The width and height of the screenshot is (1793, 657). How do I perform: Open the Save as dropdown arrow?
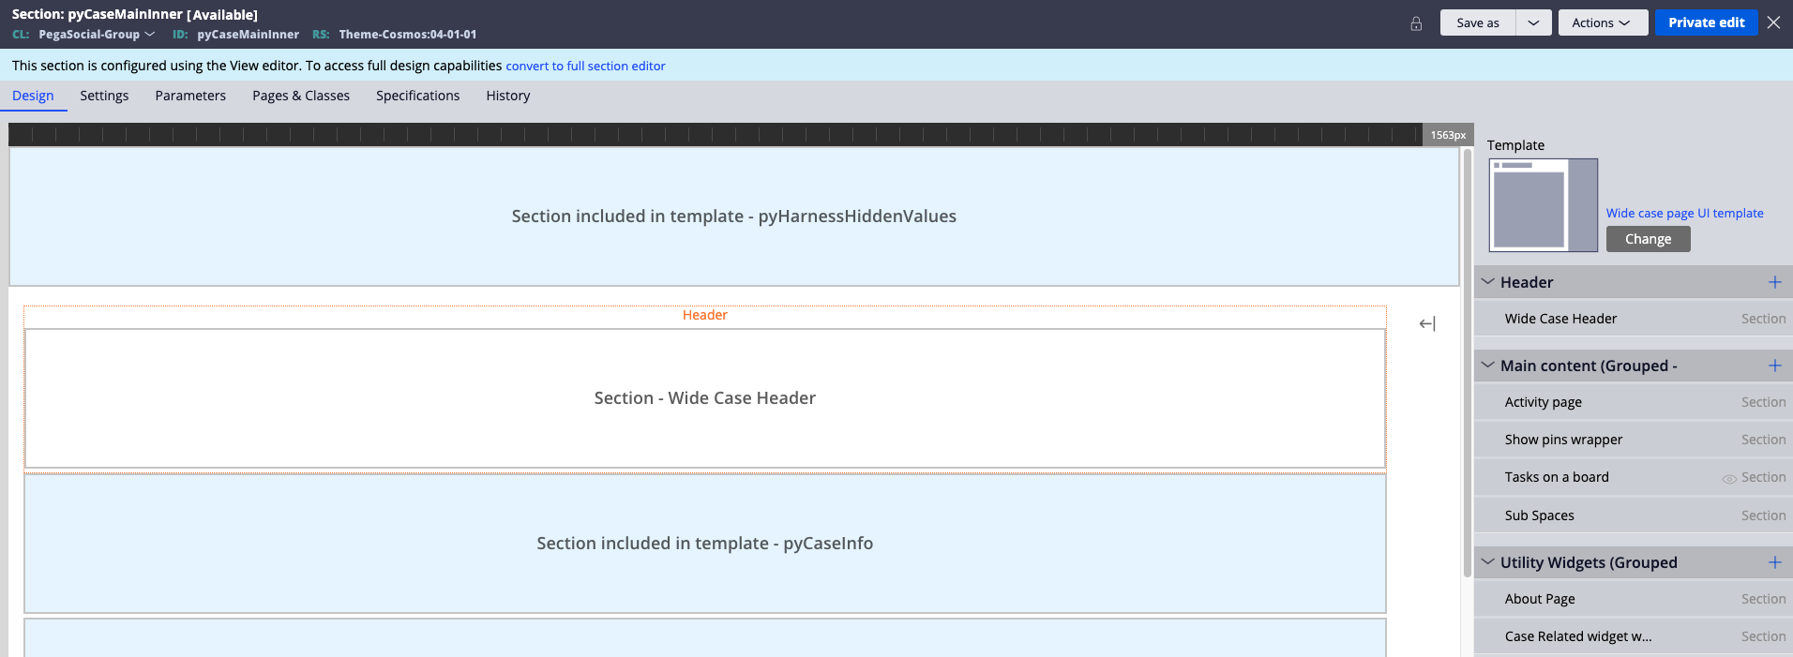1533,22
